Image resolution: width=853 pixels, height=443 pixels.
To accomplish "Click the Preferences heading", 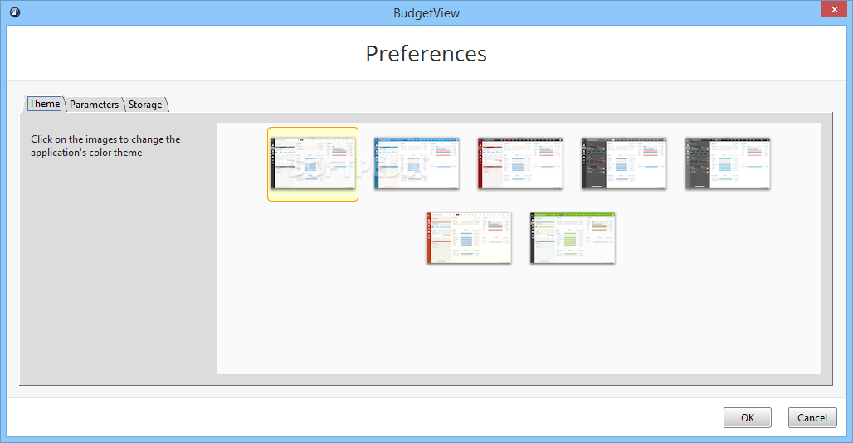I will [426, 54].
